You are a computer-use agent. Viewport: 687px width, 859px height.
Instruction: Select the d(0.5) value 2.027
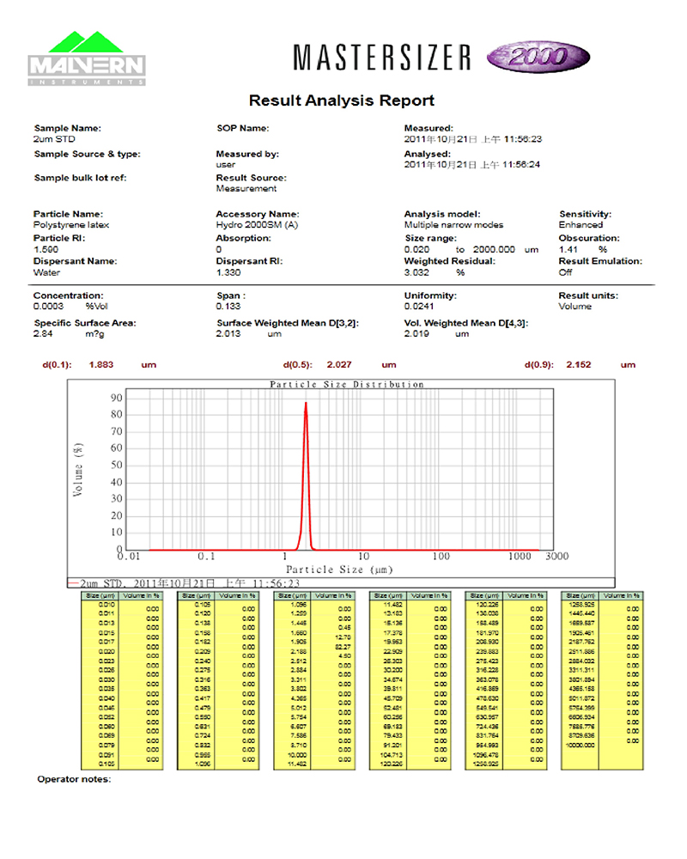tap(339, 365)
